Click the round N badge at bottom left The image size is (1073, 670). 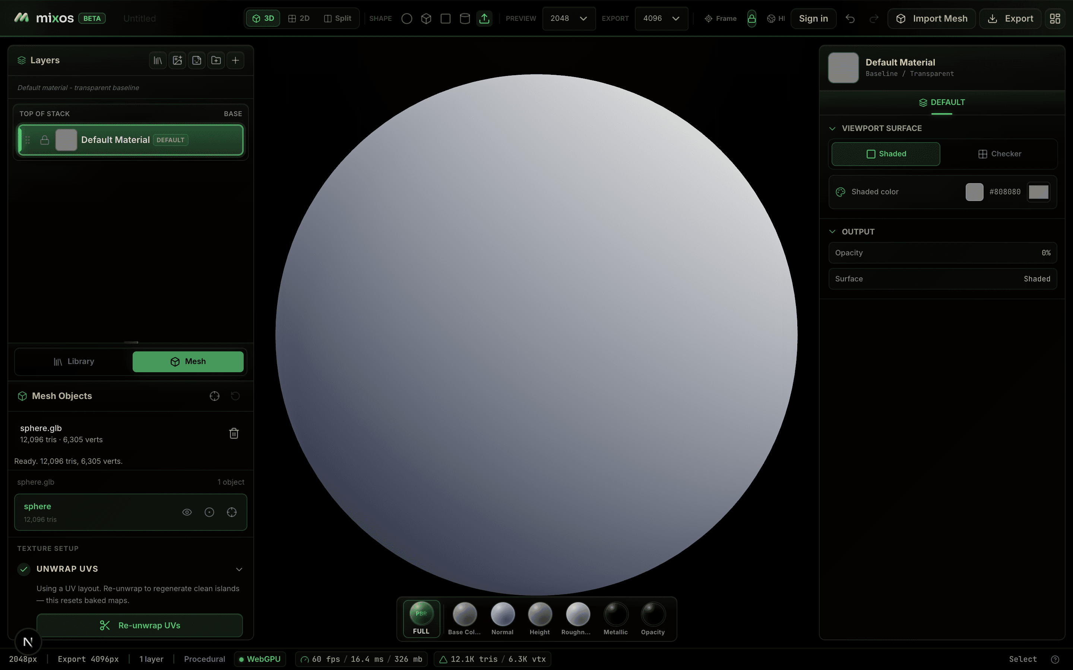28,642
